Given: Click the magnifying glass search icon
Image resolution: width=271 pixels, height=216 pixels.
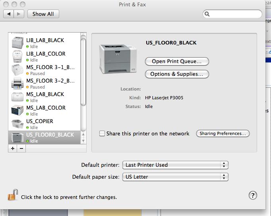Looking at the screenshot, I should point(207,14).
